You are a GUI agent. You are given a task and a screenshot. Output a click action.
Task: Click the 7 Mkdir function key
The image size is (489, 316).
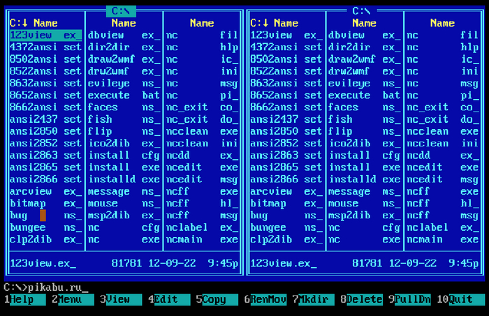pos(313,299)
